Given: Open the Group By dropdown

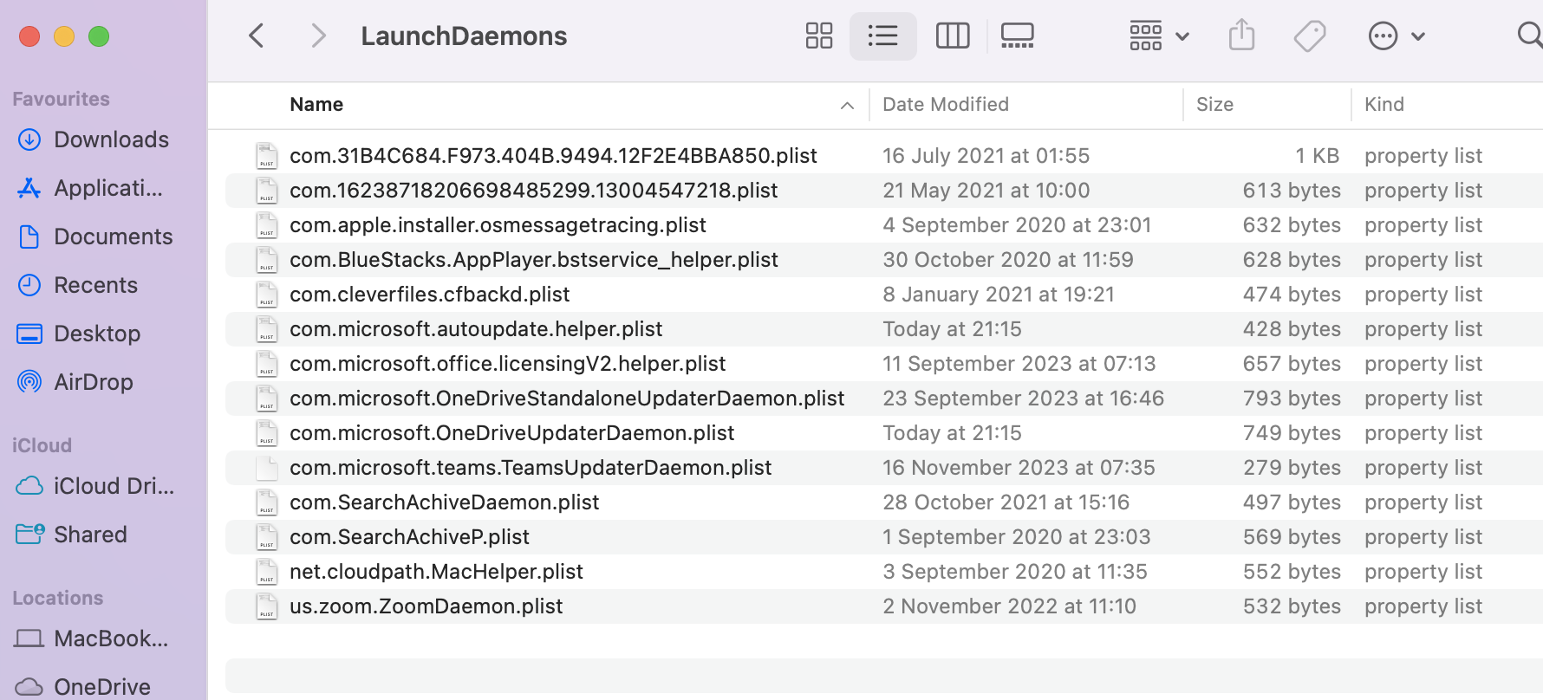Looking at the screenshot, I should (x=1159, y=36).
